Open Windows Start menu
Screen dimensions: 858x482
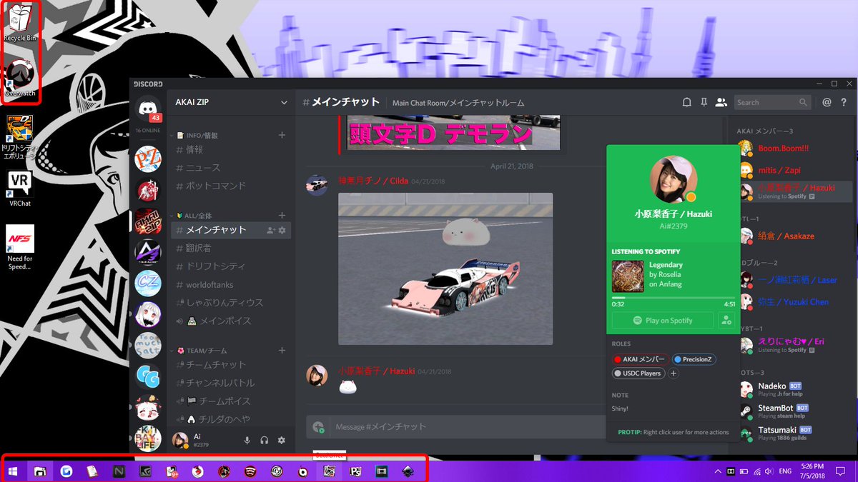coord(13,471)
